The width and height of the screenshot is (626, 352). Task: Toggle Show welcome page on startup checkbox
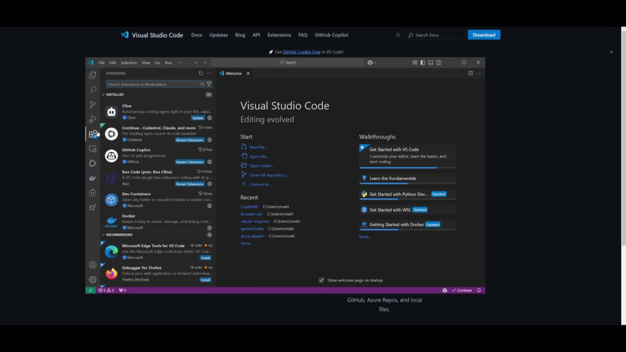tap(321, 280)
